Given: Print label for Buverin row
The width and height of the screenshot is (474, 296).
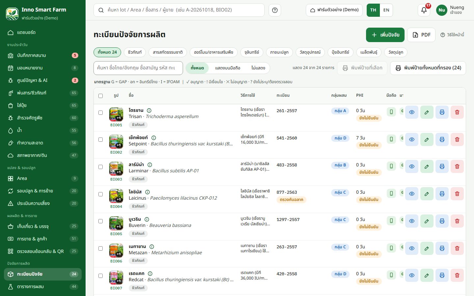Looking at the screenshot, I should tap(442, 221).
